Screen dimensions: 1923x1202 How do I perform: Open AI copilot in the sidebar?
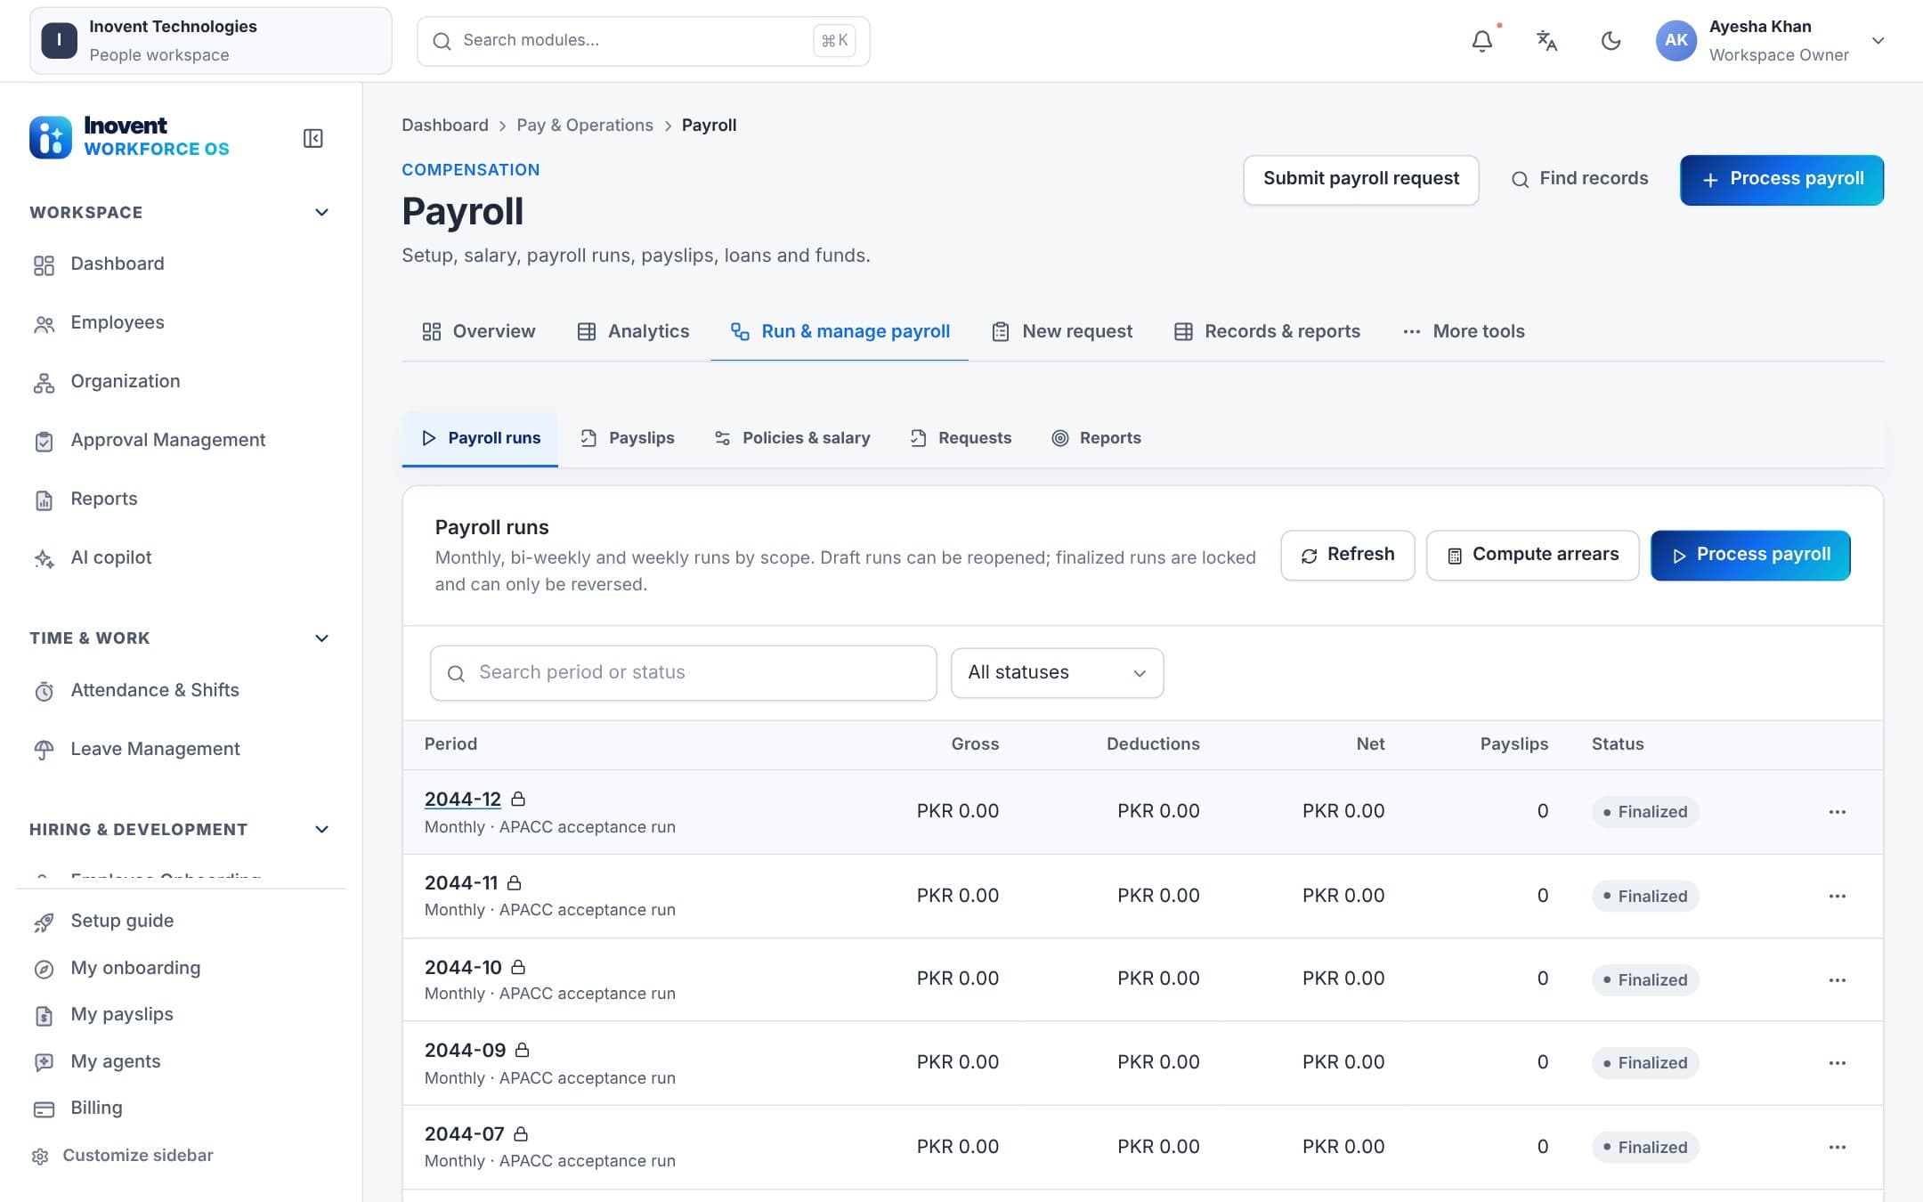coord(181,558)
